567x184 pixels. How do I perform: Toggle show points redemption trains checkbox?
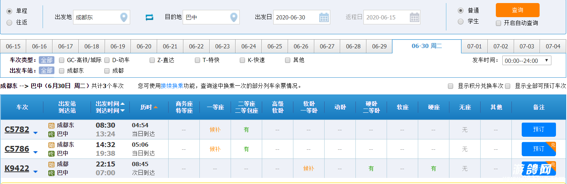[451, 86]
